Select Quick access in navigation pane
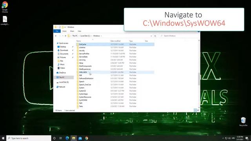 click(x=64, y=43)
